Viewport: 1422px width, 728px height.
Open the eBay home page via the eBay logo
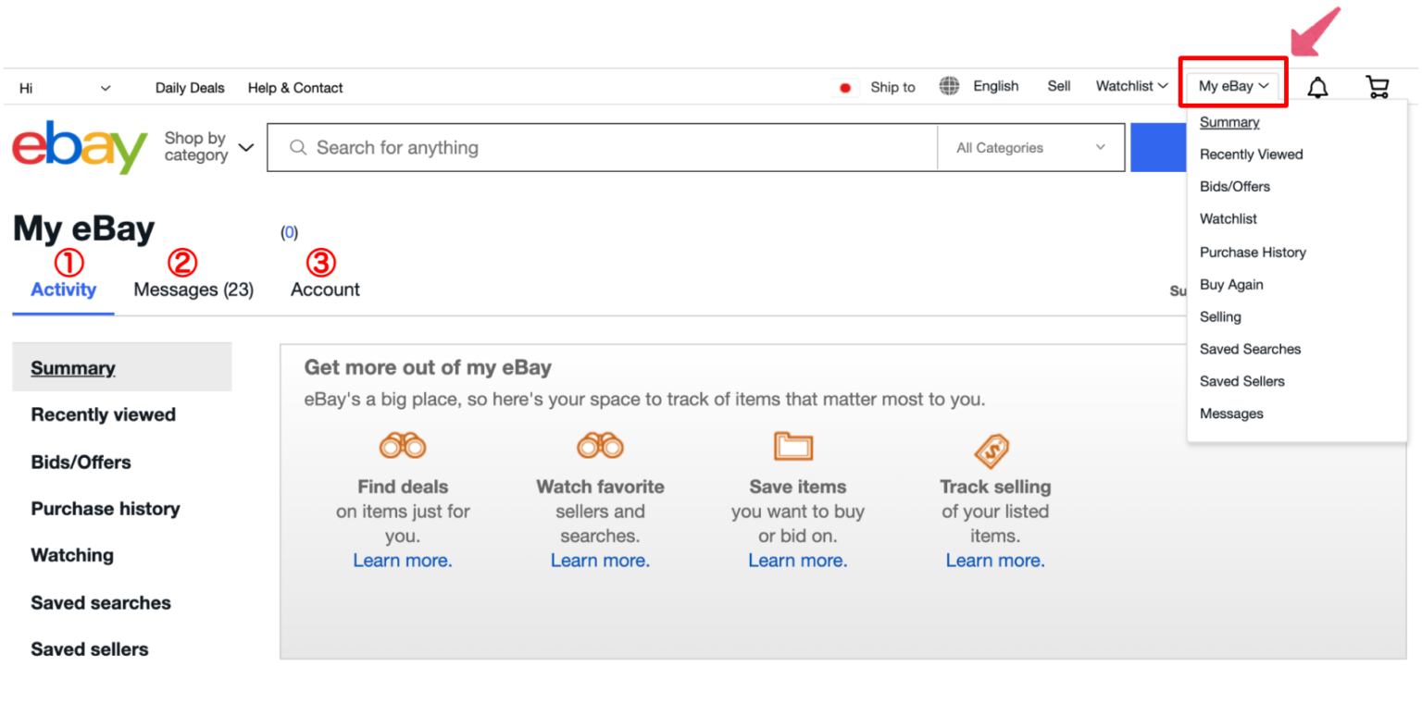tap(79, 146)
